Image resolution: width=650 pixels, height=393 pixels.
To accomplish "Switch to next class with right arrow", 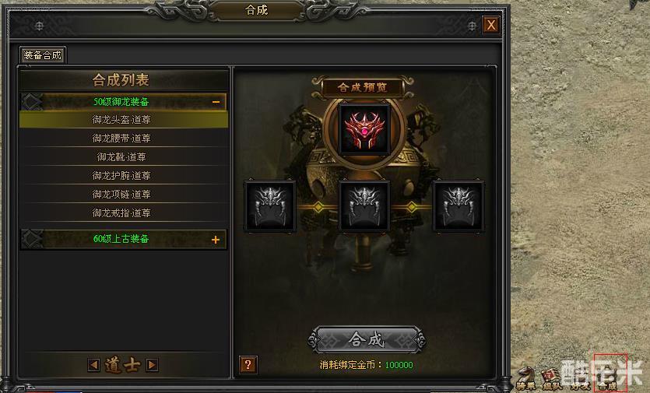I will 152,365.
